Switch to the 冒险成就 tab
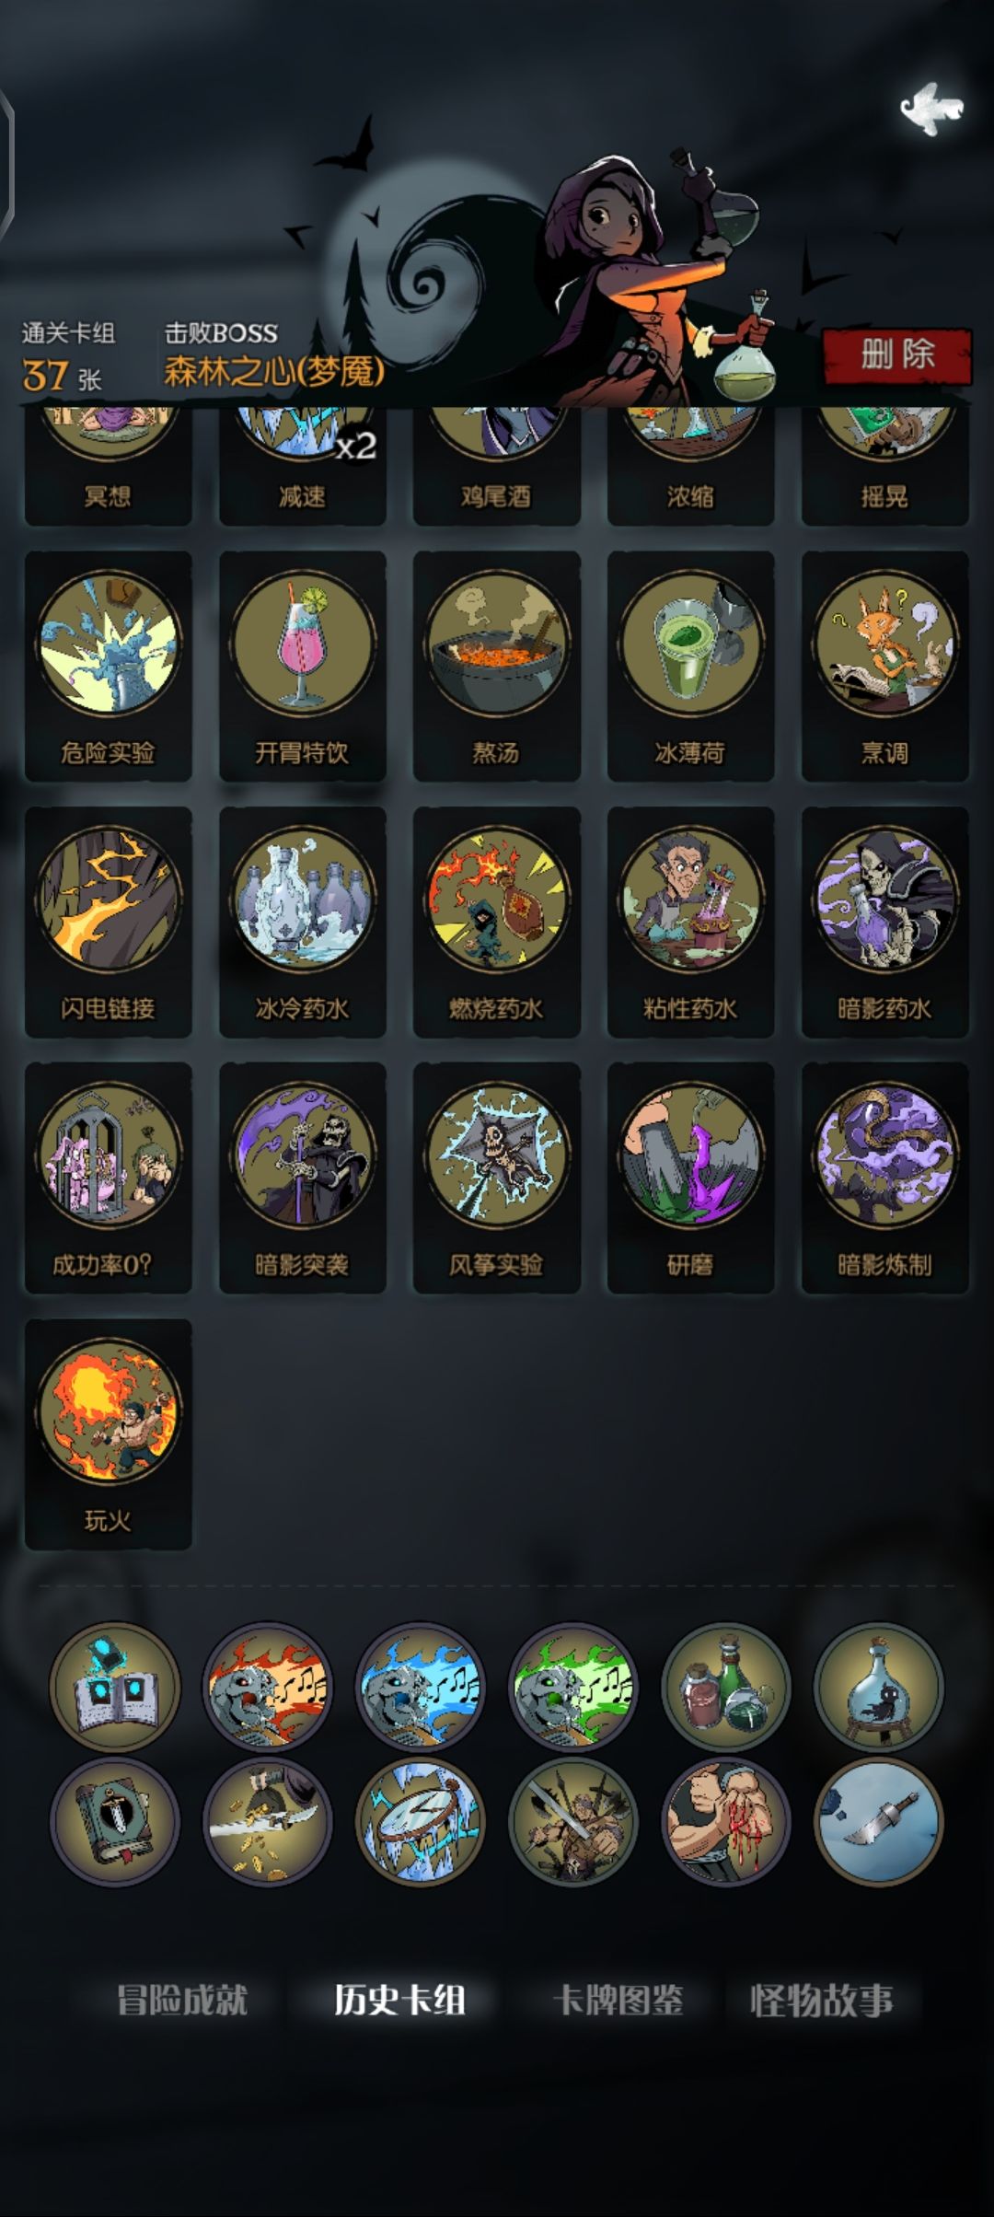Viewport: 994px width, 2217px height. click(x=182, y=2000)
